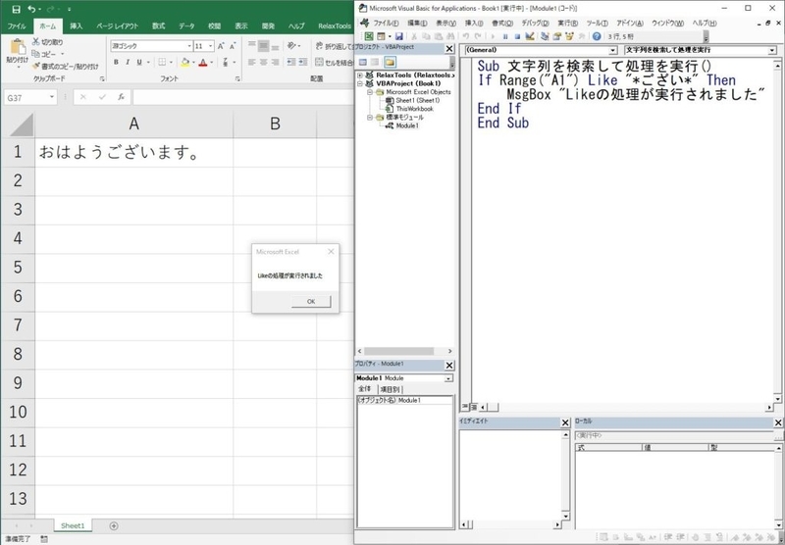Open the 実行 menu in VBA editor
785x545 pixels.
coord(568,23)
